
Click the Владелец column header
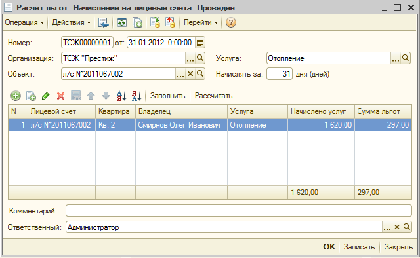coord(181,111)
